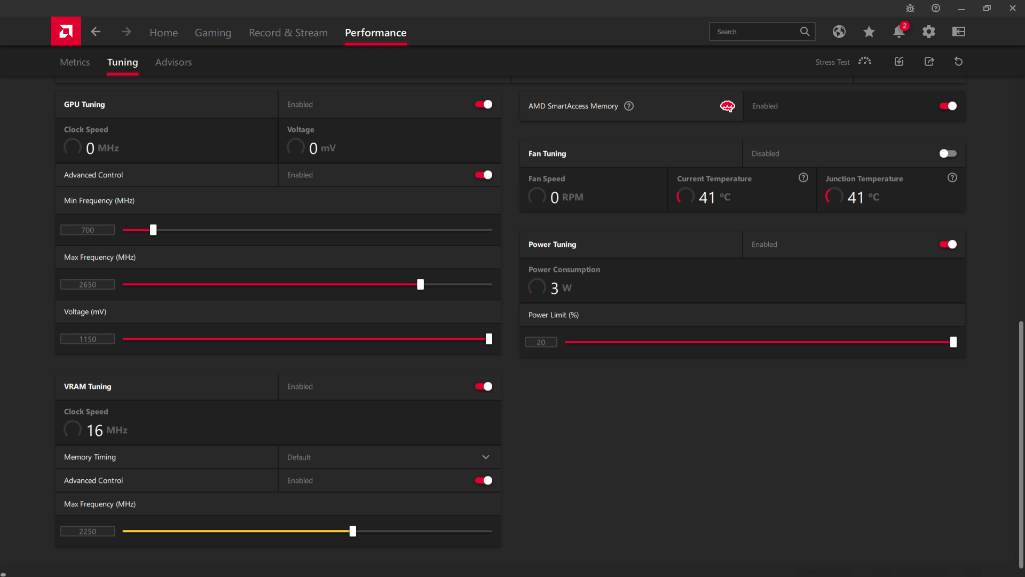Viewport: 1025px width, 577px height.
Task: Click the VRAM Clock Speed 16 MHz reading
Action: pos(107,430)
